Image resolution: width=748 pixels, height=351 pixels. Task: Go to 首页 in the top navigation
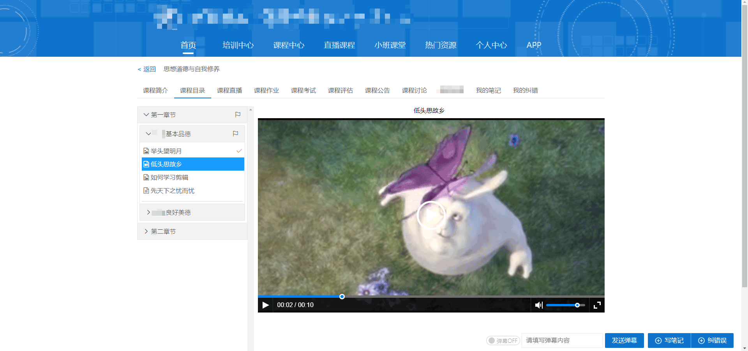coord(188,45)
